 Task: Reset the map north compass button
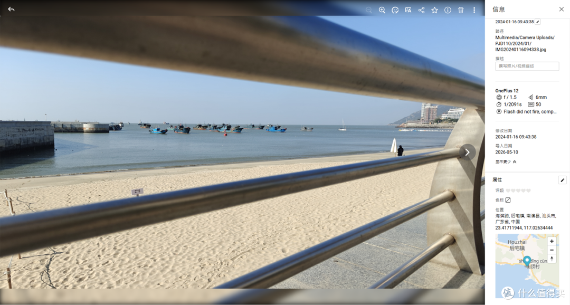tap(552, 259)
